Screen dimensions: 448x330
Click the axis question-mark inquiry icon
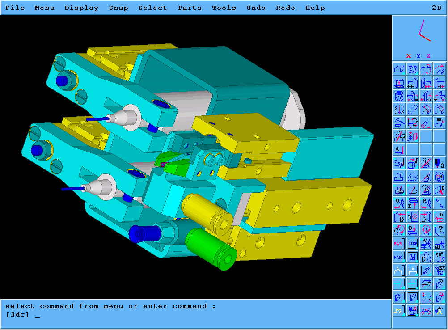coord(440,230)
